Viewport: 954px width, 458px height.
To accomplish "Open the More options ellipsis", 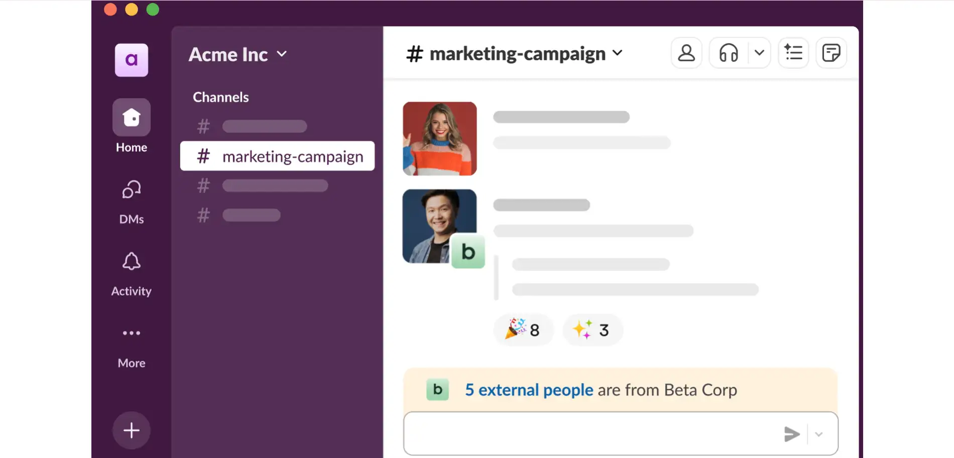I will pos(131,332).
